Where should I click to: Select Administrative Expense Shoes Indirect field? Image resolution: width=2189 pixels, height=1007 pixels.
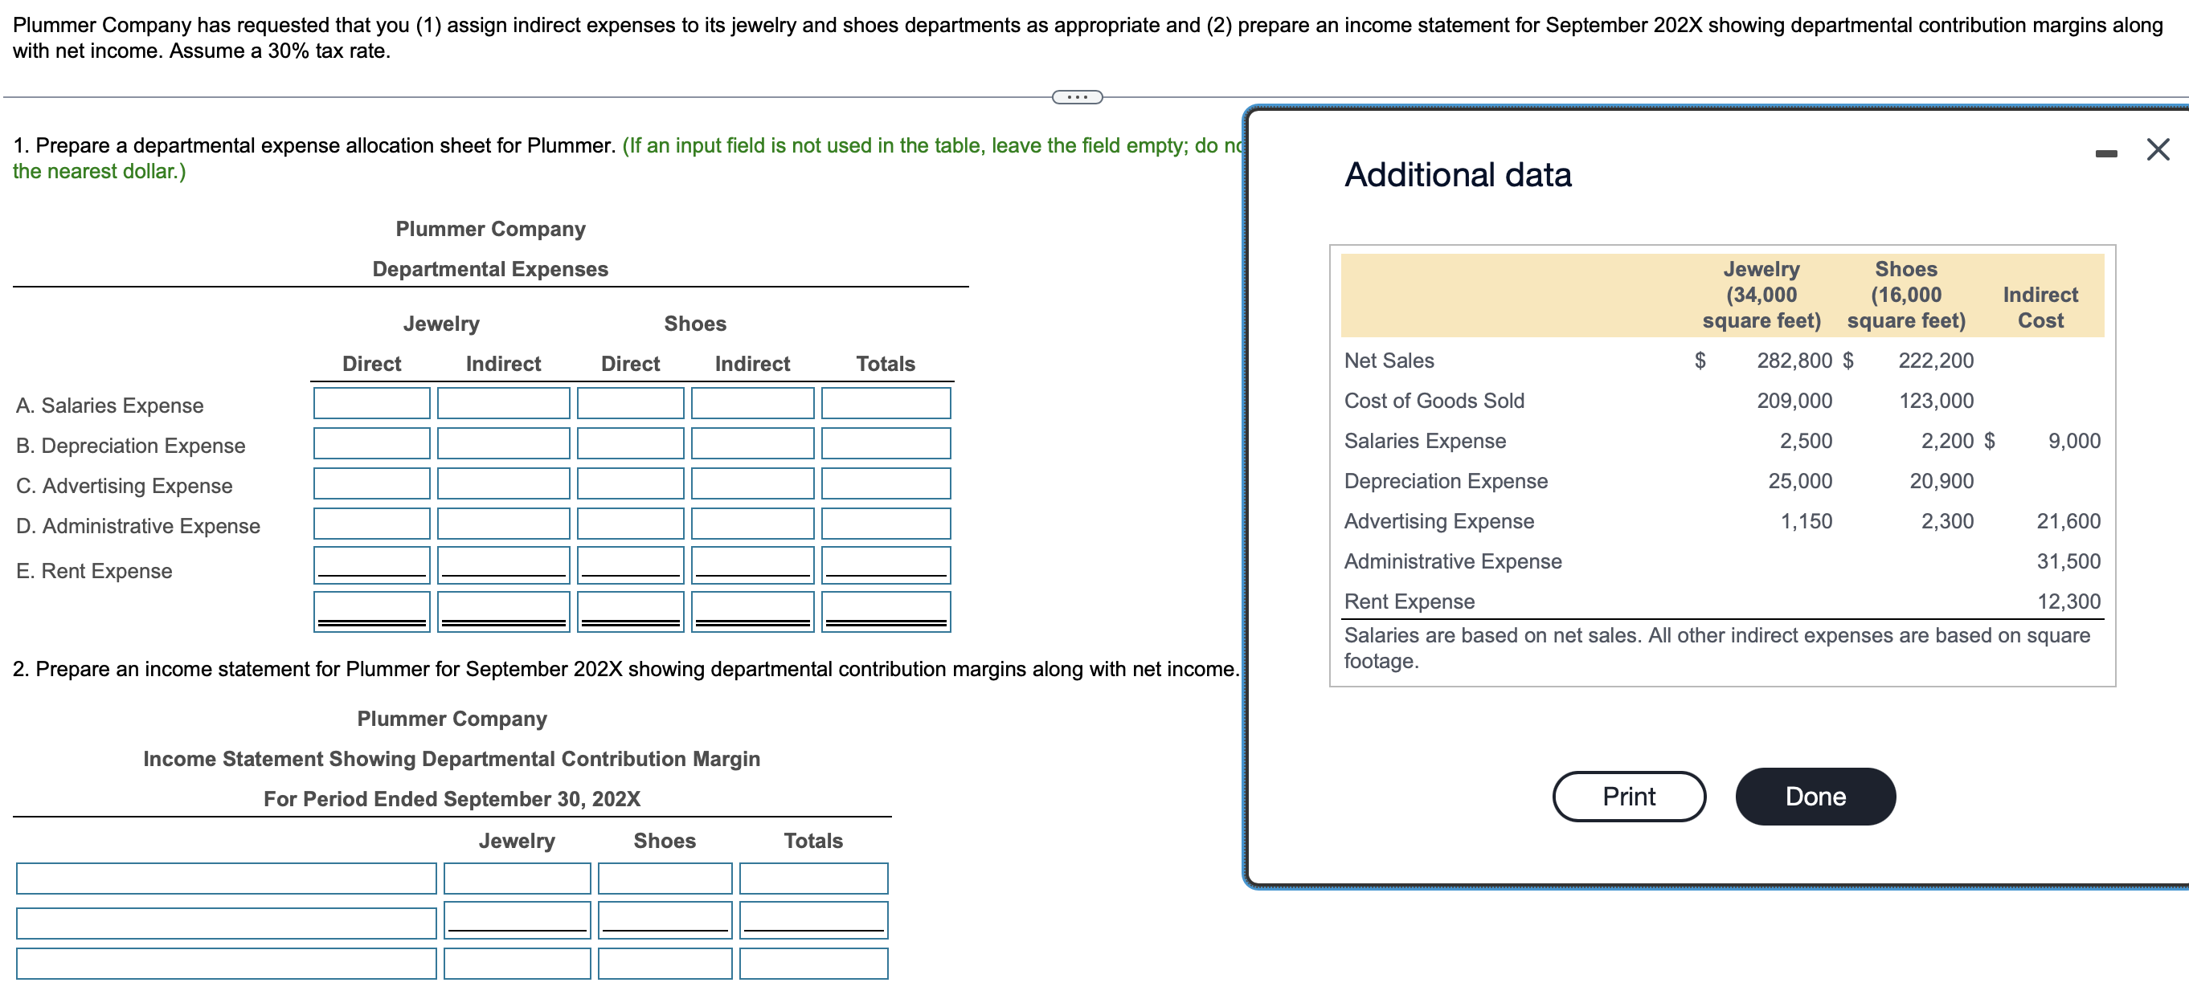[x=752, y=523]
